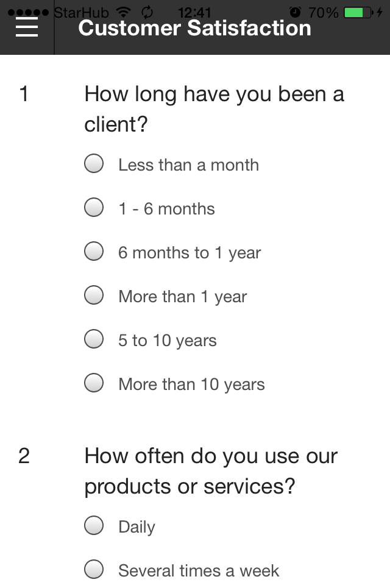Tap the Customer Satisfaction title

coord(195,28)
